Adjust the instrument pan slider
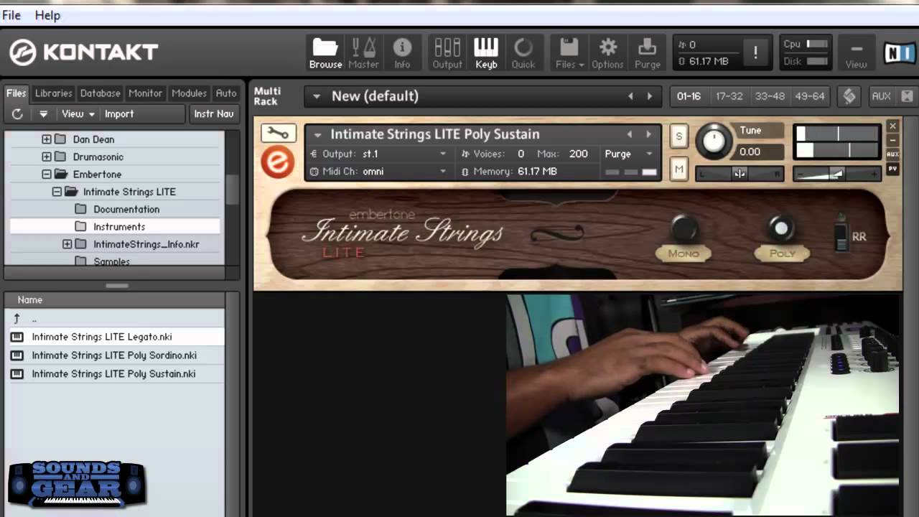The image size is (919, 517). tap(740, 174)
